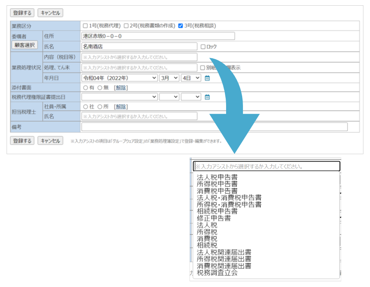
Task: Click the 解除 link next to 添付書面
Action: (x=121, y=88)
